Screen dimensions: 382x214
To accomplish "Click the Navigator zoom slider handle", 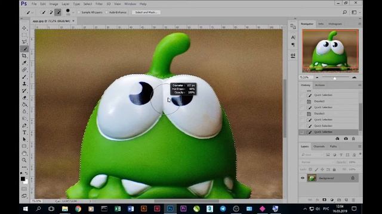I will click(335, 78).
